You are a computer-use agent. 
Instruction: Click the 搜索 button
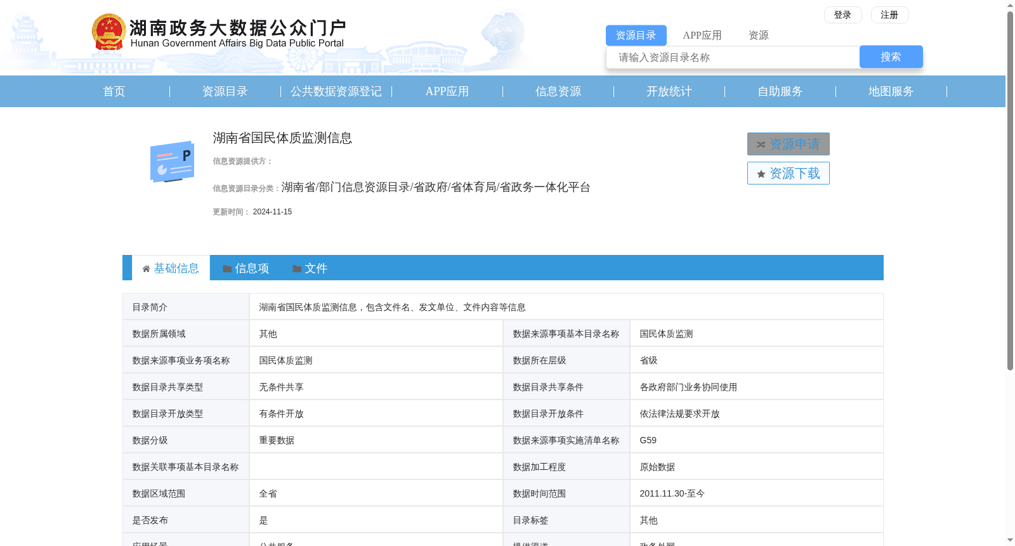click(x=891, y=57)
